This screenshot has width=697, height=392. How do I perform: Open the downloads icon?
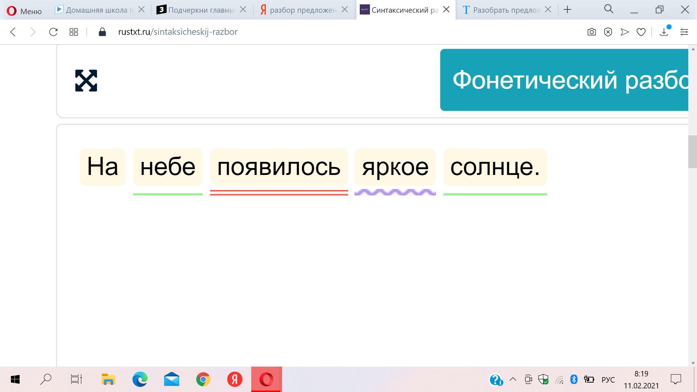coord(664,32)
